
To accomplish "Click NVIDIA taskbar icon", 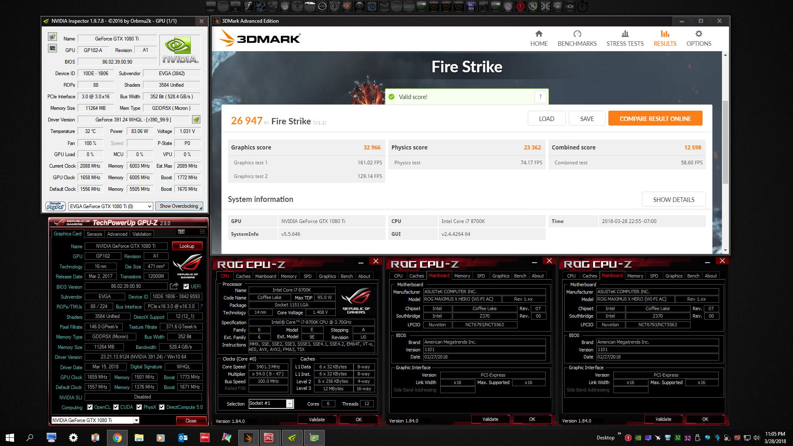I will pos(292,437).
